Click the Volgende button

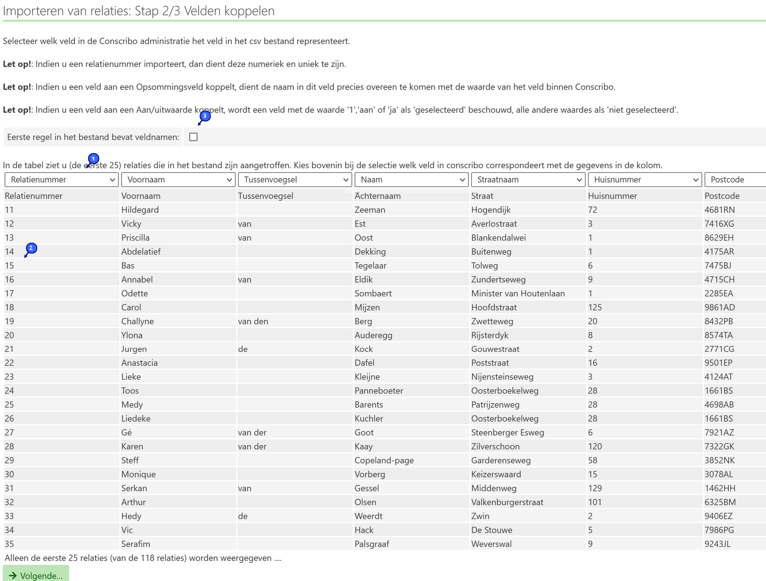click(x=36, y=574)
